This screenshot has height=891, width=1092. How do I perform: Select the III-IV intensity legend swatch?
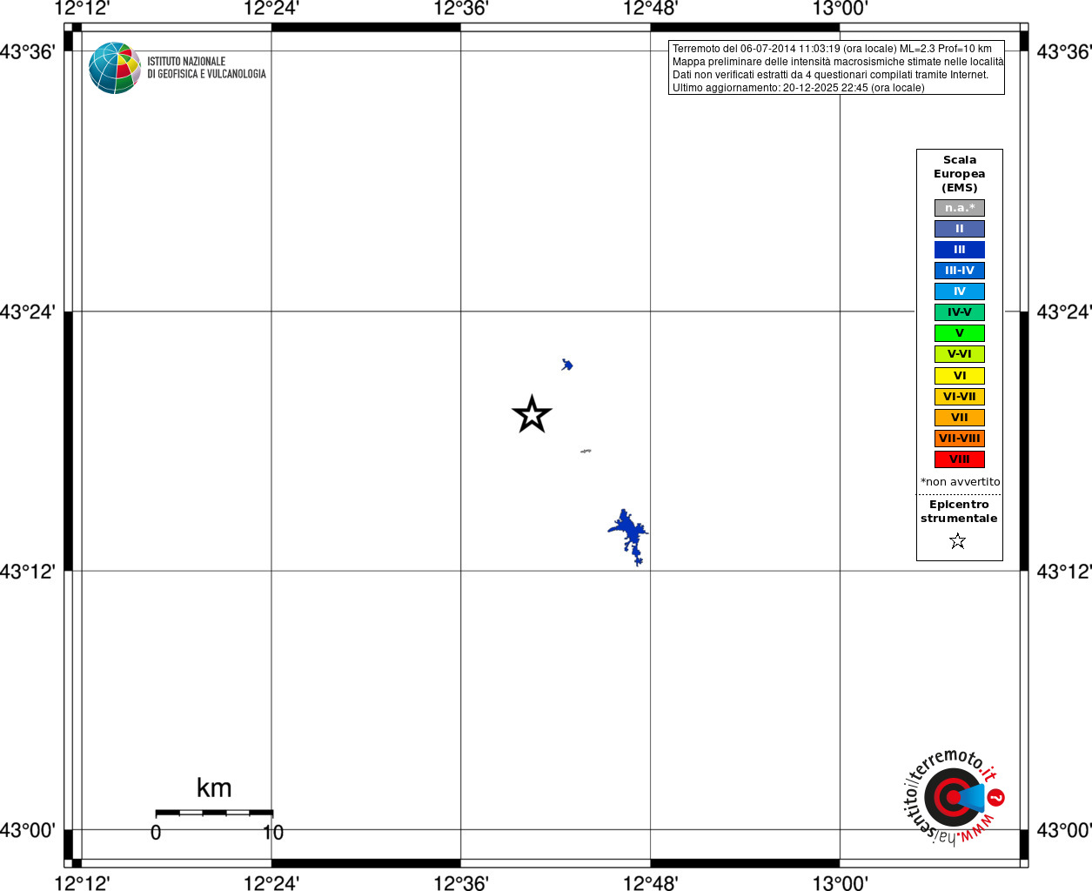960,271
